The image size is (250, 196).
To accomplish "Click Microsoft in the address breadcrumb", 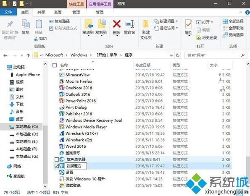I will coord(54,55).
